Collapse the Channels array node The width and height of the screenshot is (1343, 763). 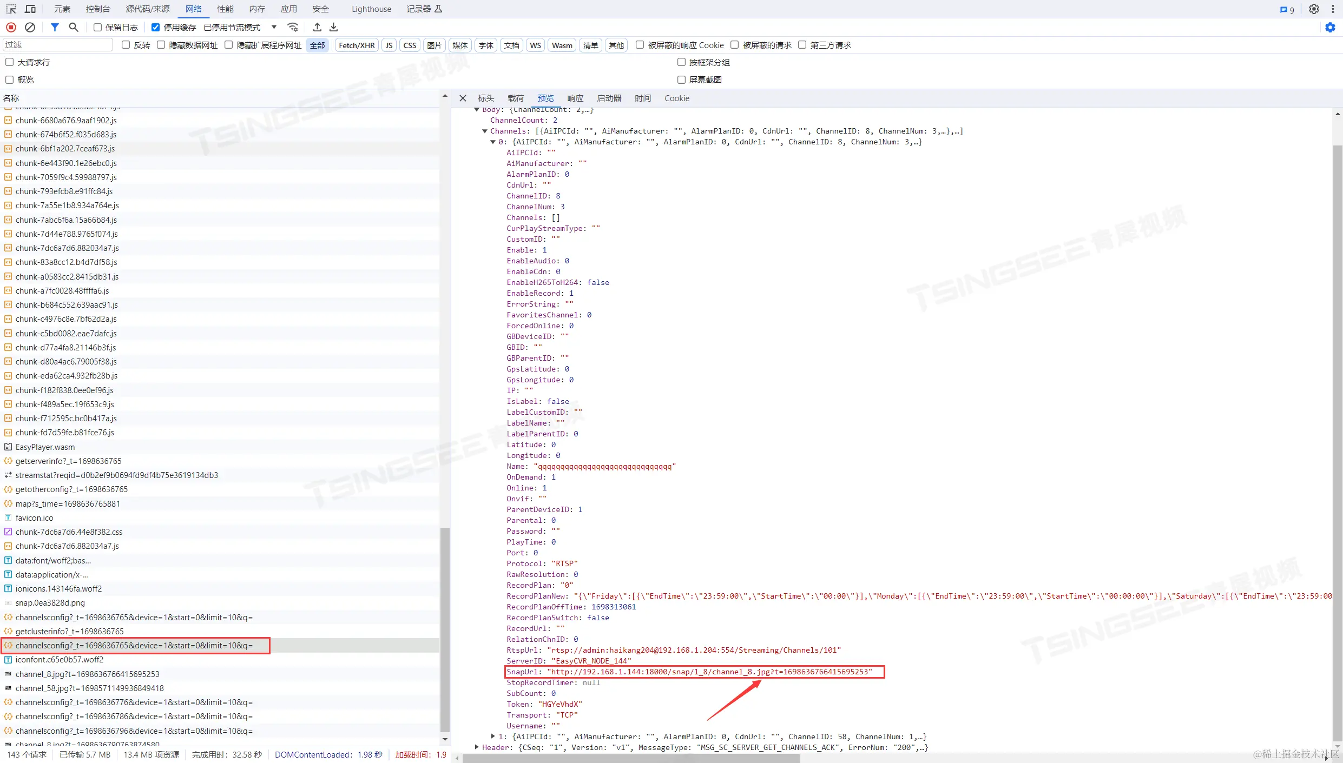(485, 131)
